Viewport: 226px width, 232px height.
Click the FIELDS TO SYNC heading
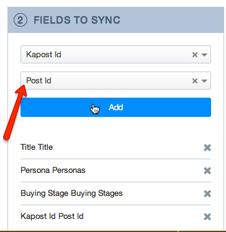[77, 20]
